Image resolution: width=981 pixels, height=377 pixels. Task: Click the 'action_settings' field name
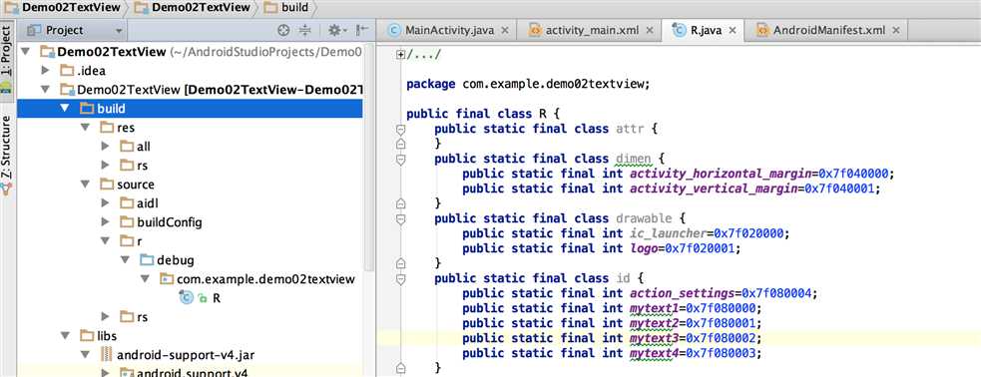coord(683,293)
